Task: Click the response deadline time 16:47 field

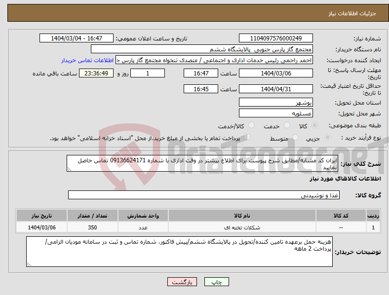Action: [201, 73]
